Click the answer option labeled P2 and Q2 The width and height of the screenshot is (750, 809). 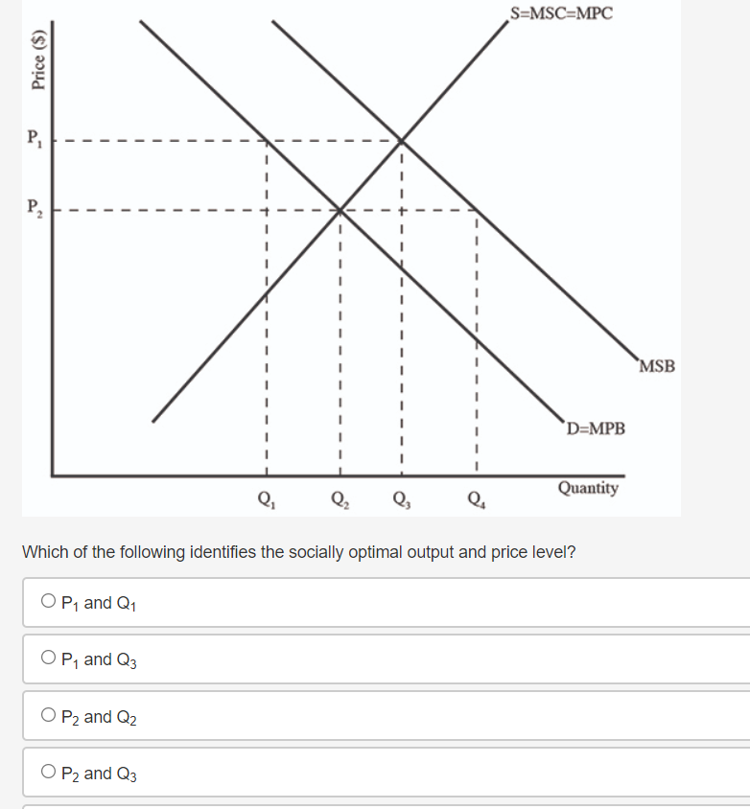click(x=99, y=716)
